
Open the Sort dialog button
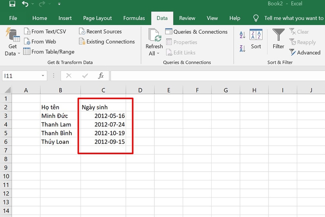pos(256,39)
